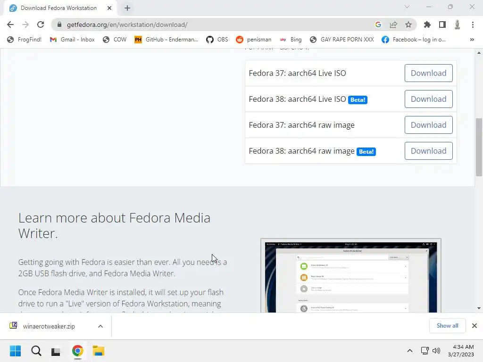The image size is (483, 362).
Task: Close the downloads bar
Action: coord(475,326)
